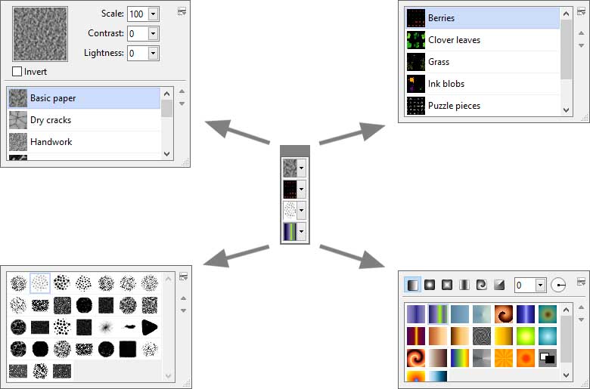Image resolution: width=590 pixels, height=389 pixels.
Task: Click the paper texture thumbnail in center toolbar
Action: pos(290,168)
